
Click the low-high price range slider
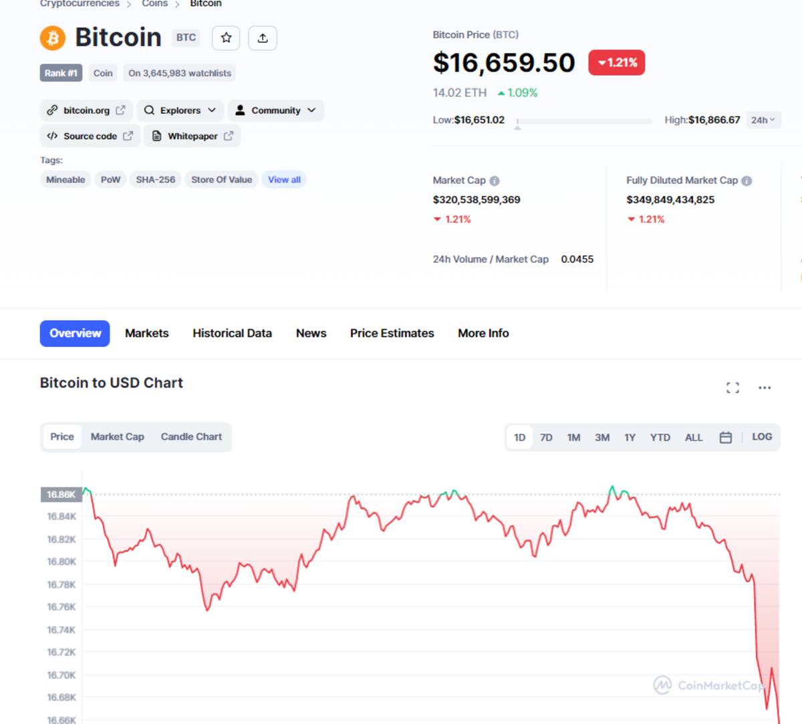coord(585,122)
